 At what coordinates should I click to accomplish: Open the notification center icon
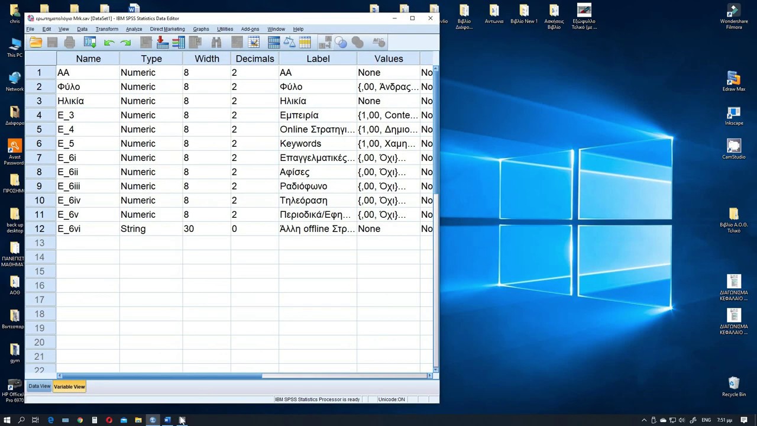745,420
